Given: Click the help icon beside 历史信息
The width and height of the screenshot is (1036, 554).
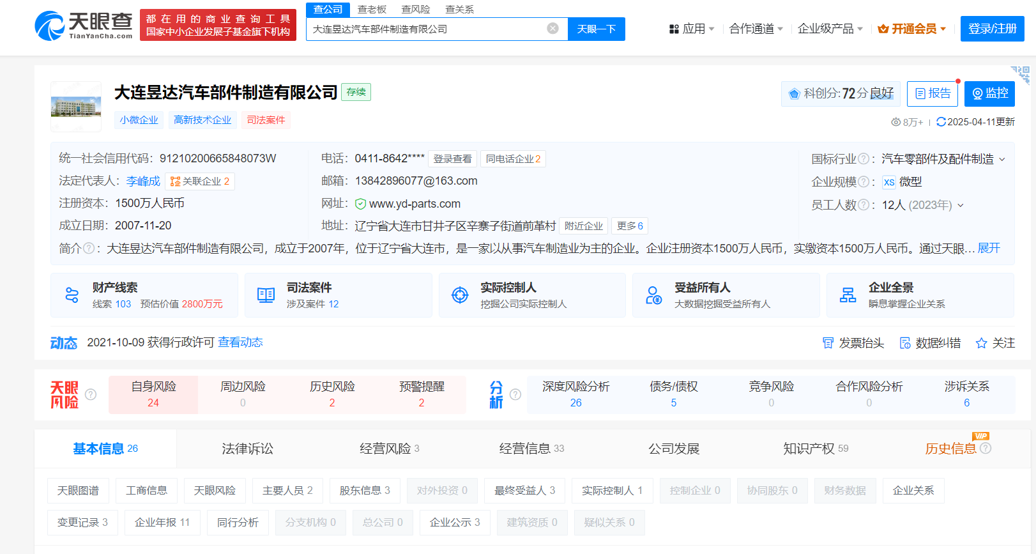Looking at the screenshot, I should coord(986,448).
